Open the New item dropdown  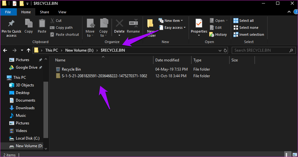[171, 21]
